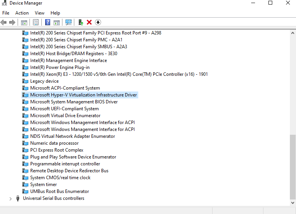Maximize the Device Manager window
The width and height of the screenshot is (296, 214).
point(270,3)
